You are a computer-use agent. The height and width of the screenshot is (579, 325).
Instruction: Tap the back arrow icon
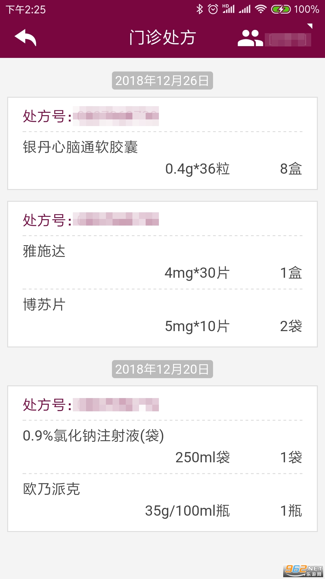pyautogui.click(x=25, y=38)
